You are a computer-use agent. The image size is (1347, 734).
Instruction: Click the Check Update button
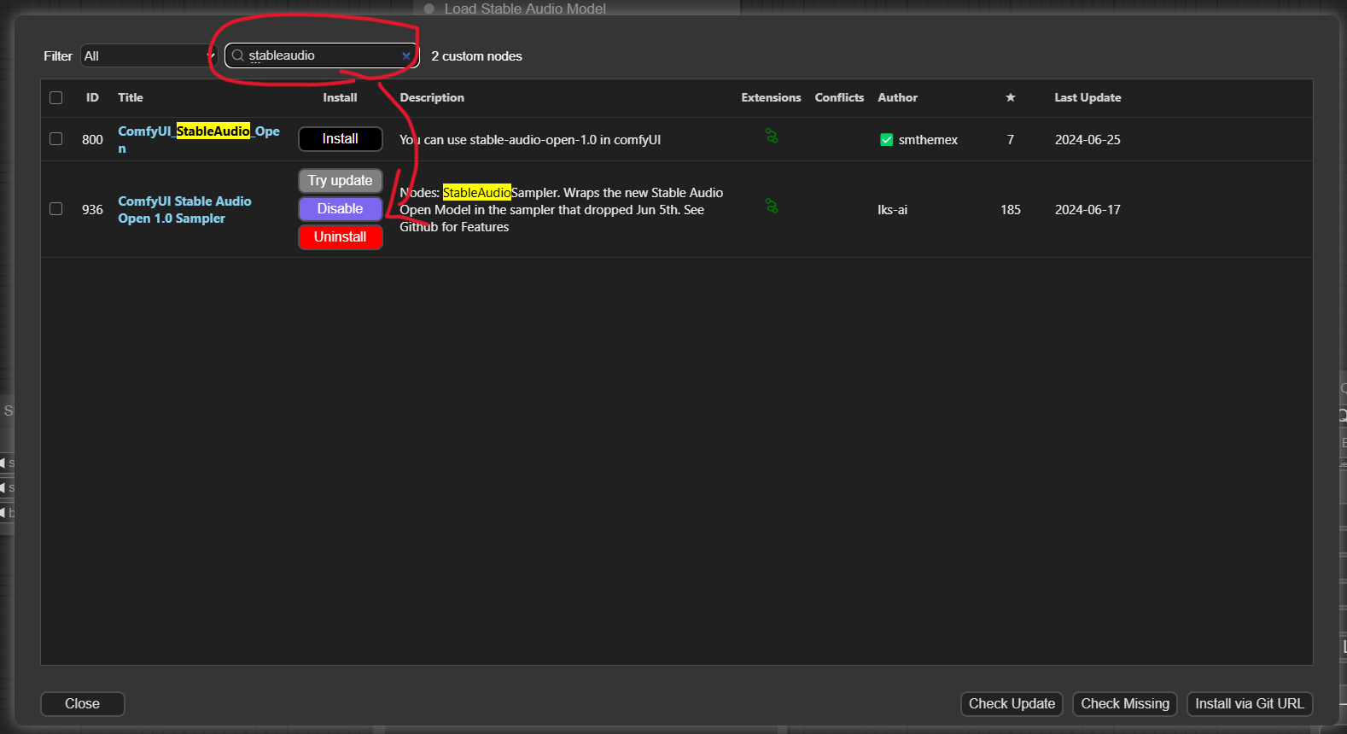(1012, 704)
